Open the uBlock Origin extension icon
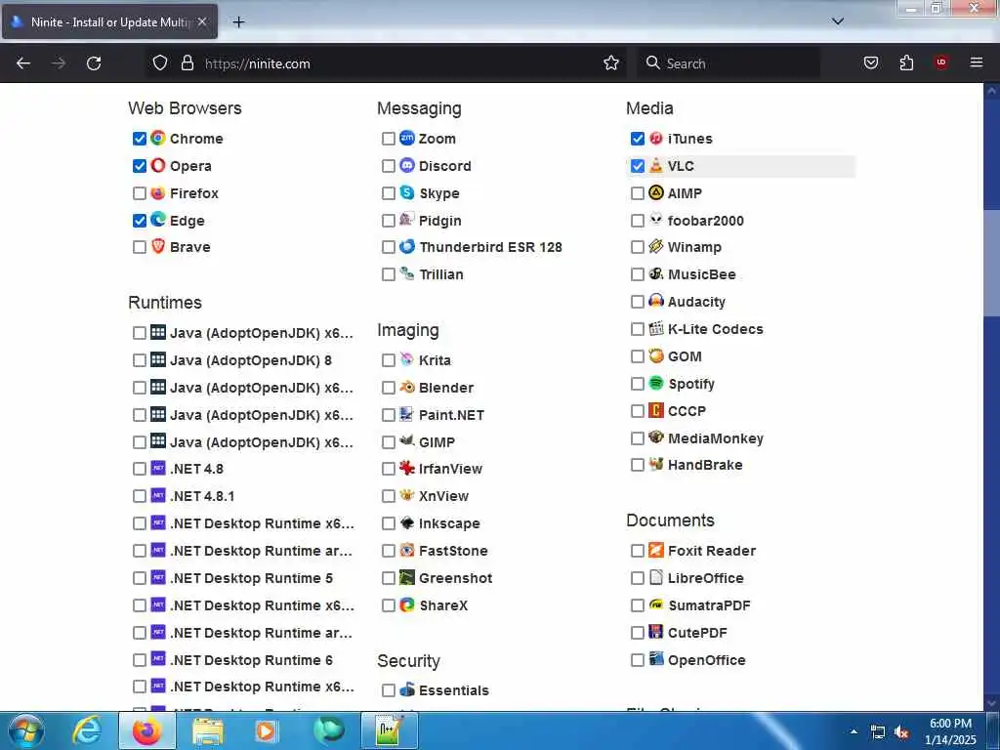1000x750 pixels. 941,62
